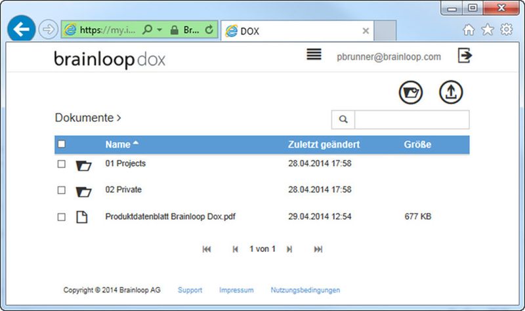
Task: Go to next page arrow
Action: tap(289, 249)
